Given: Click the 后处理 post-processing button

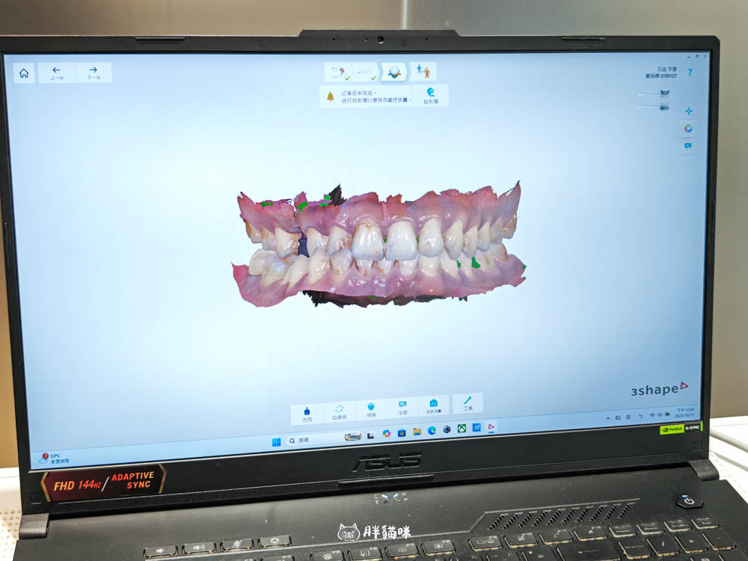Looking at the screenshot, I should pos(431,95).
